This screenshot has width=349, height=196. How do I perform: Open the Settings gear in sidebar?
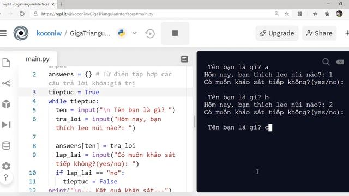6,166
